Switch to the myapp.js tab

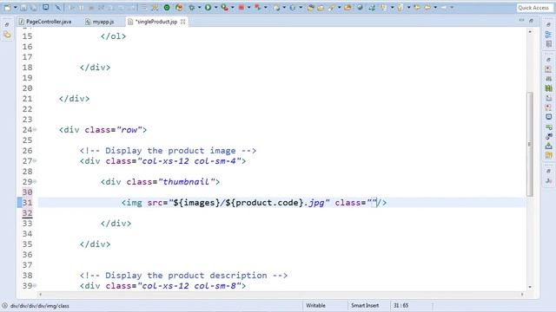click(x=100, y=22)
